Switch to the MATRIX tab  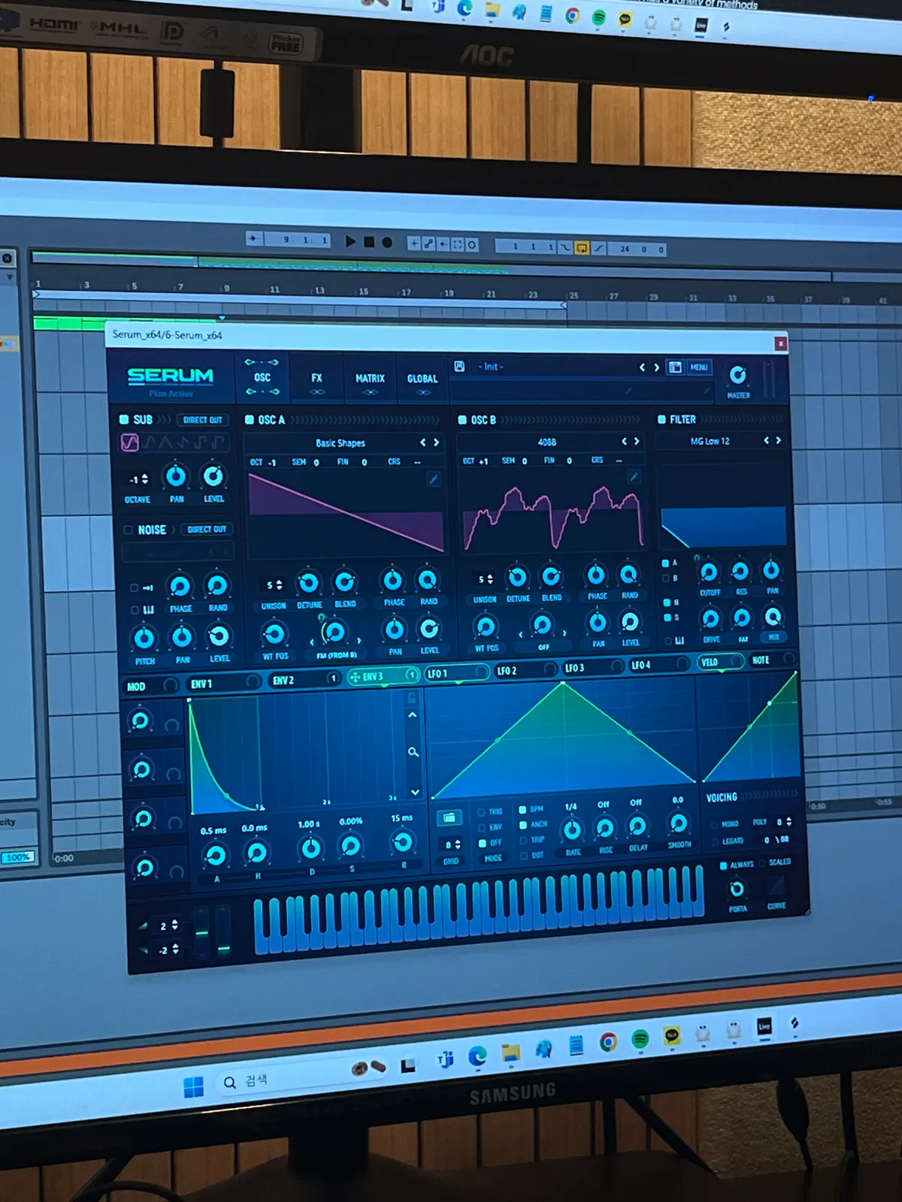(370, 379)
